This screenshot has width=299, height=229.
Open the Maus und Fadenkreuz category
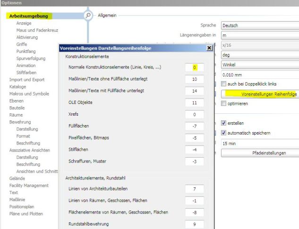coord(37,30)
